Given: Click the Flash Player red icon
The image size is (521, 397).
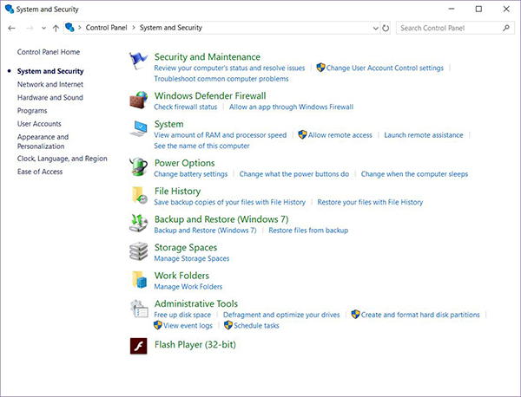Looking at the screenshot, I should (x=139, y=346).
